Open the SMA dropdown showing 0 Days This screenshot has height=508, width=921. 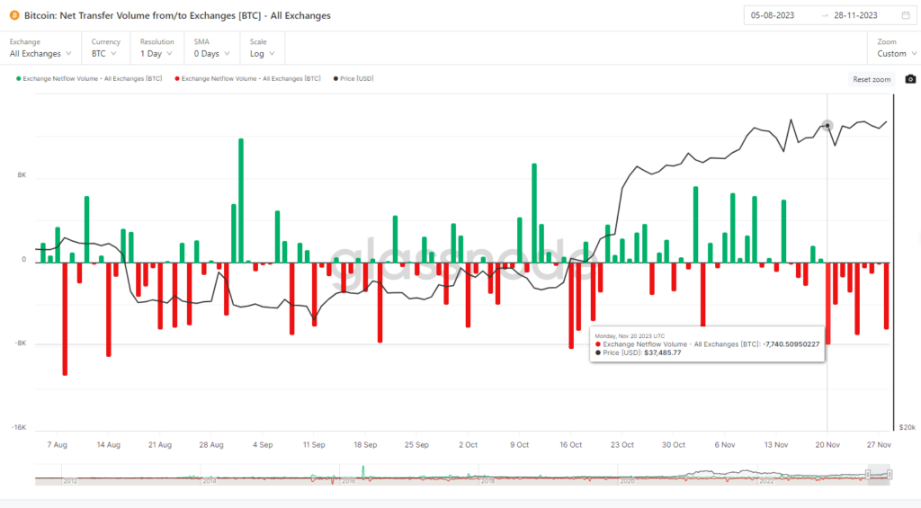pyautogui.click(x=211, y=49)
